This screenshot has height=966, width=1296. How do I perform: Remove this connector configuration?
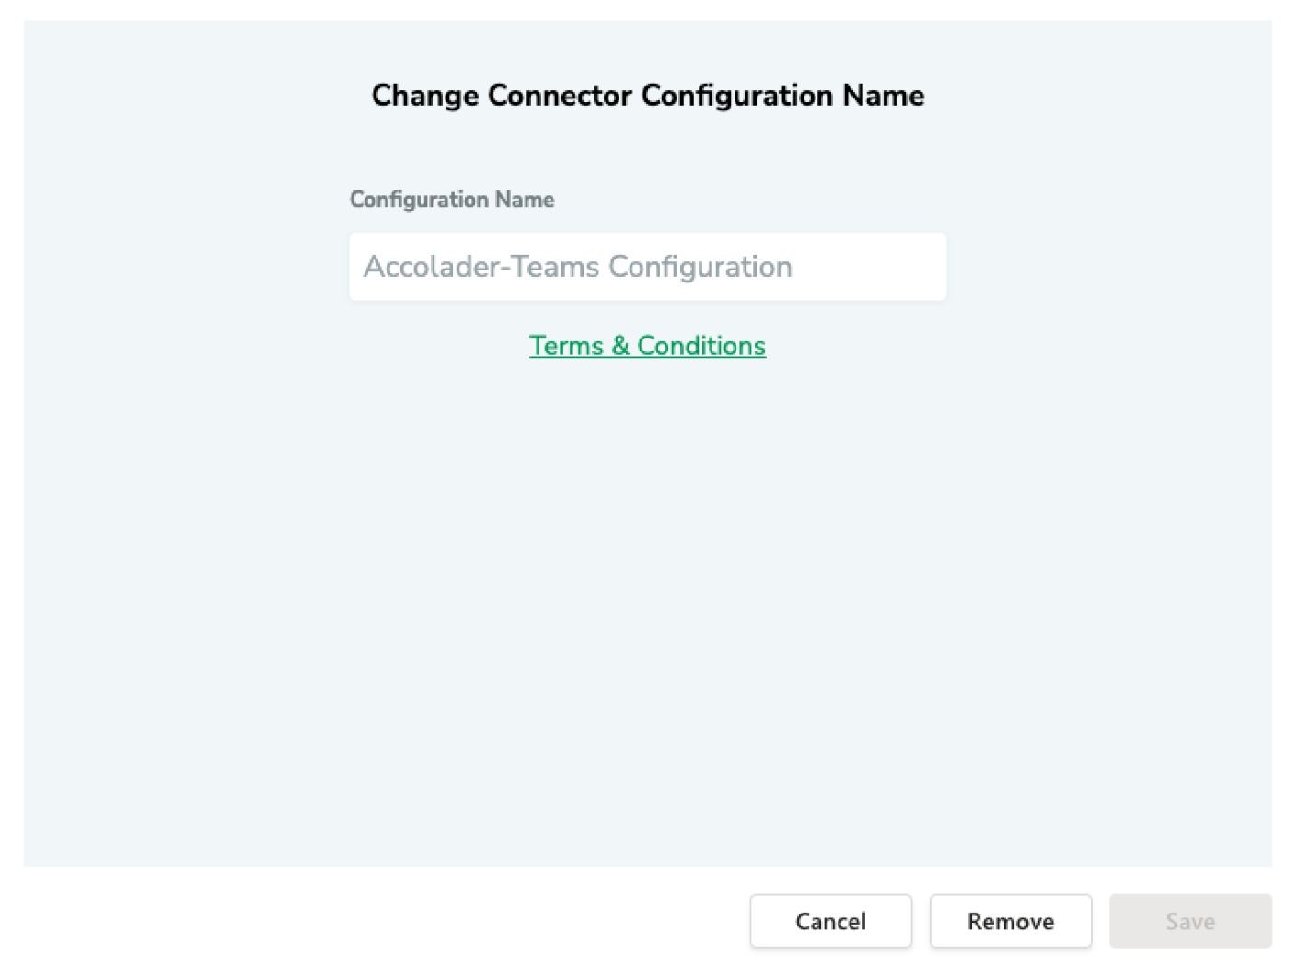(1010, 921)
